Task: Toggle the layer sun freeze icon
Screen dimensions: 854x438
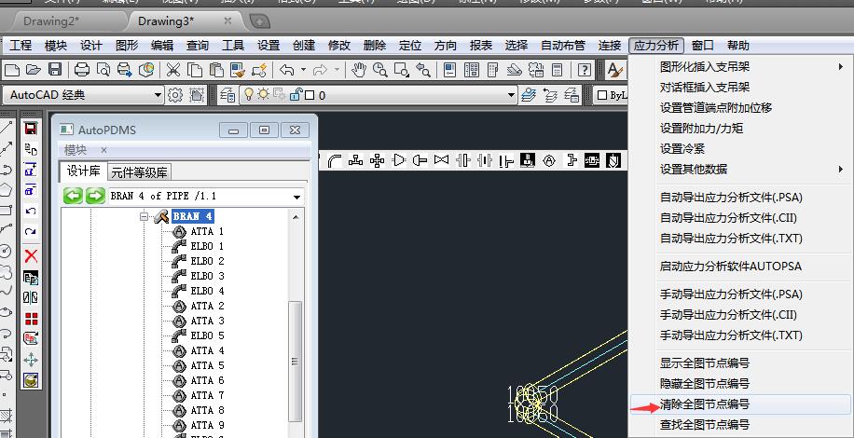Action: (x=263, y=94)
